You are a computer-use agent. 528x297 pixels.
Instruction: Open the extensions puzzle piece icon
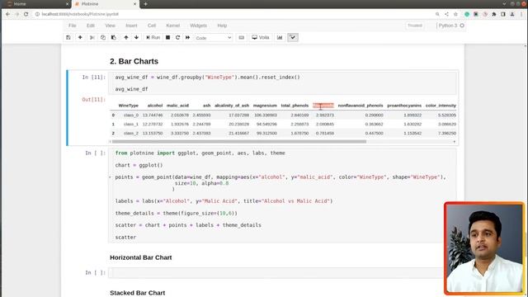point(494,14)
